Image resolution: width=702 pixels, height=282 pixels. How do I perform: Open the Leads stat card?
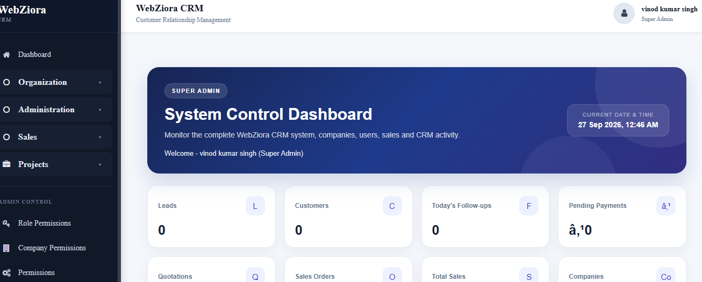211,217
